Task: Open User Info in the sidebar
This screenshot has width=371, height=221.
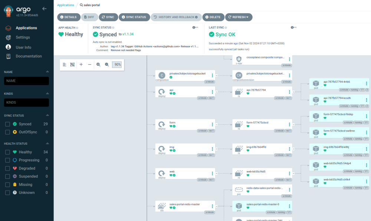Action: tap(23, 47)
